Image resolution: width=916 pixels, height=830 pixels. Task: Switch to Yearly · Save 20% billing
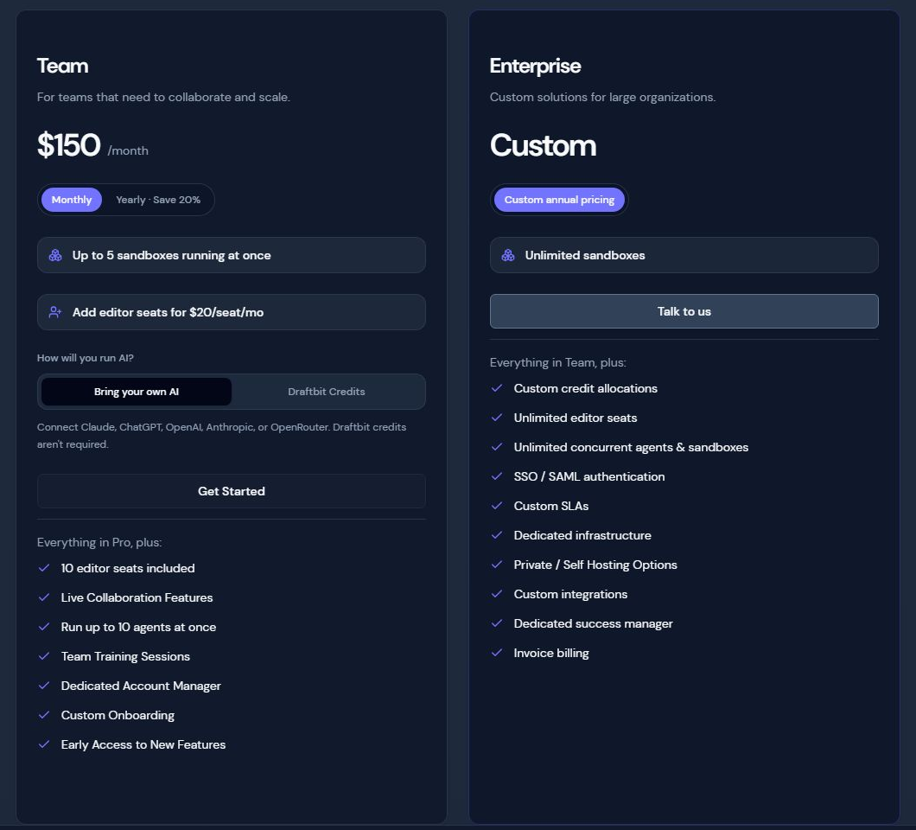coord(158,200)
